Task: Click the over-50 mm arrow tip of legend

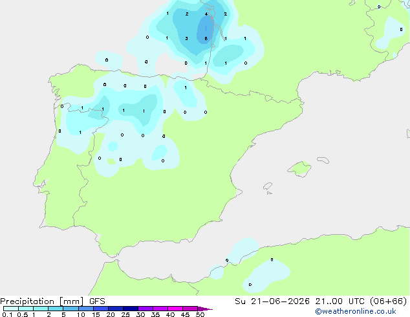Action: tap(205, 309)
